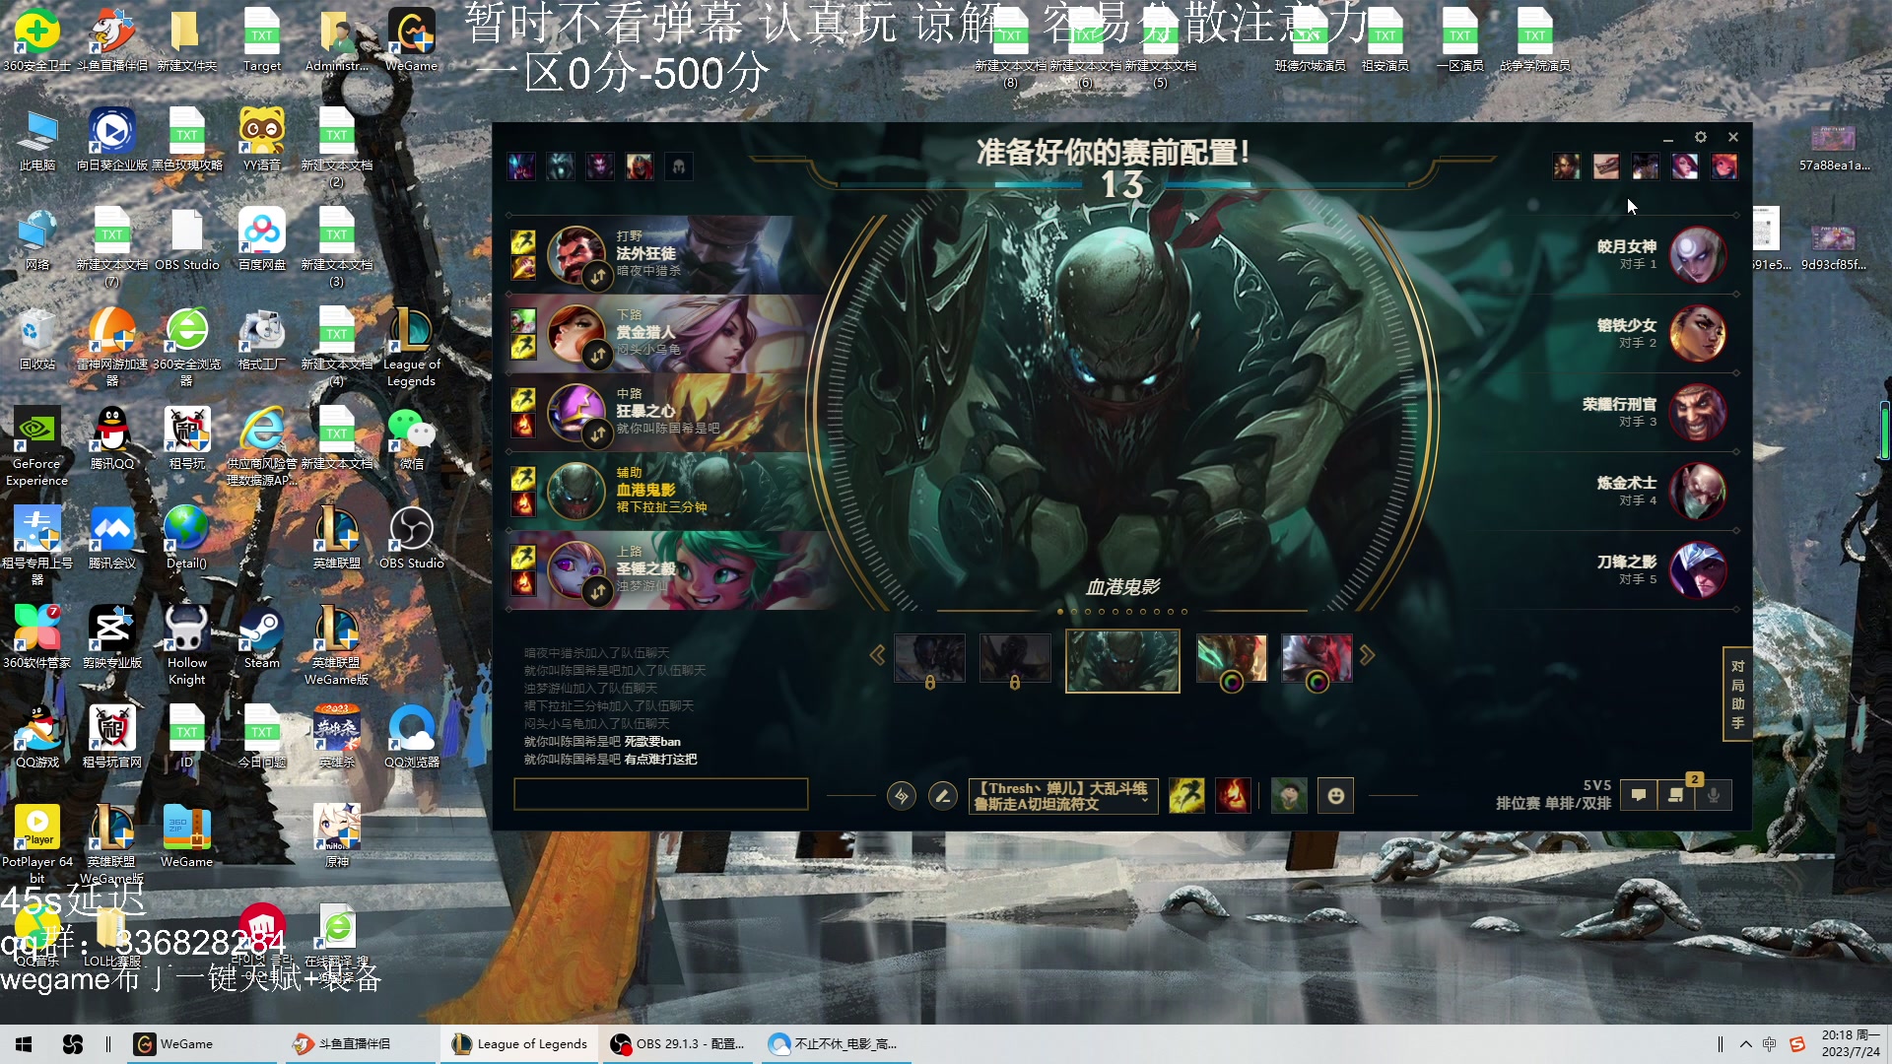Click enemy champion 镕铁少女 portrait
Viewport: 1892px width, 1064px height.
(1697, 334)
